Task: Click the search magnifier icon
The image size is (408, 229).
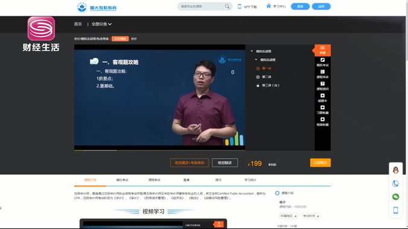Action: tap(227, 7)
